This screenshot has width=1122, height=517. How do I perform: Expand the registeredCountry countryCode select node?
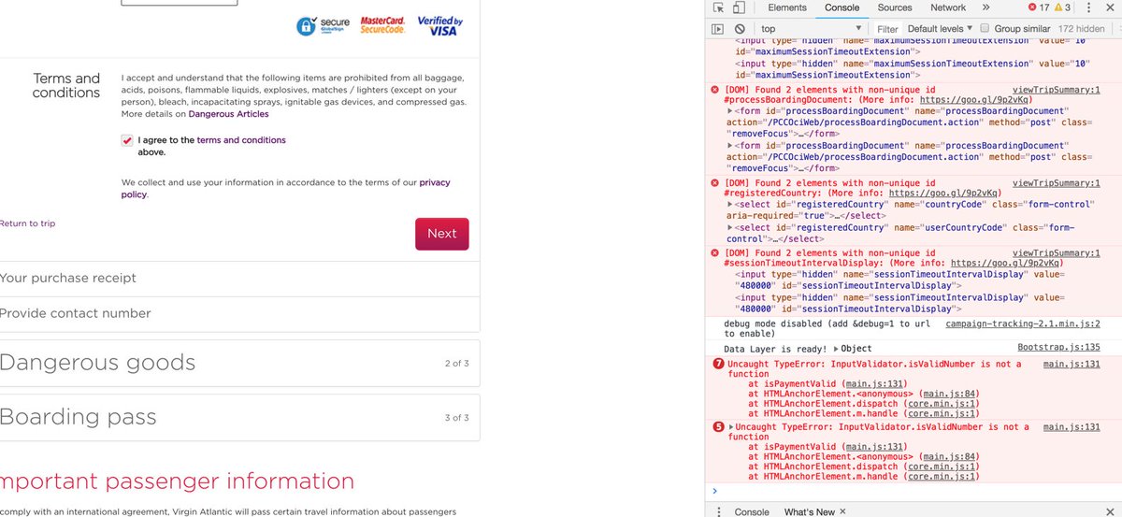(x=730, y=205)
